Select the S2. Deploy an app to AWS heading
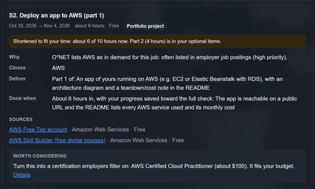Viewport: 315px width, 189px height. pos(56,16)
